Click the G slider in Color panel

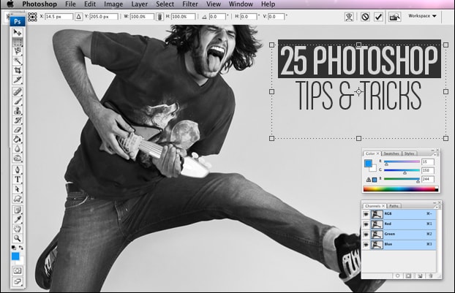[x=402, y=170]
